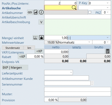Click the magnifier icon in Artikelsuche
Viewport: 112px width, 105px height.
click(74, 8)
